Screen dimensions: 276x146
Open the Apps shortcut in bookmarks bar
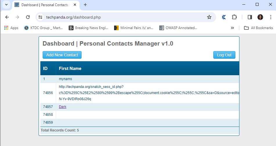coord(11,28)
